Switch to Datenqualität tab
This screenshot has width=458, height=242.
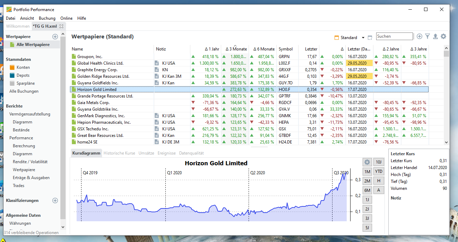tap(191, 153)
